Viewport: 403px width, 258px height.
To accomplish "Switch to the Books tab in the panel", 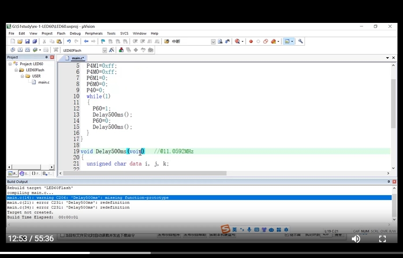I will tap(24, 174).
